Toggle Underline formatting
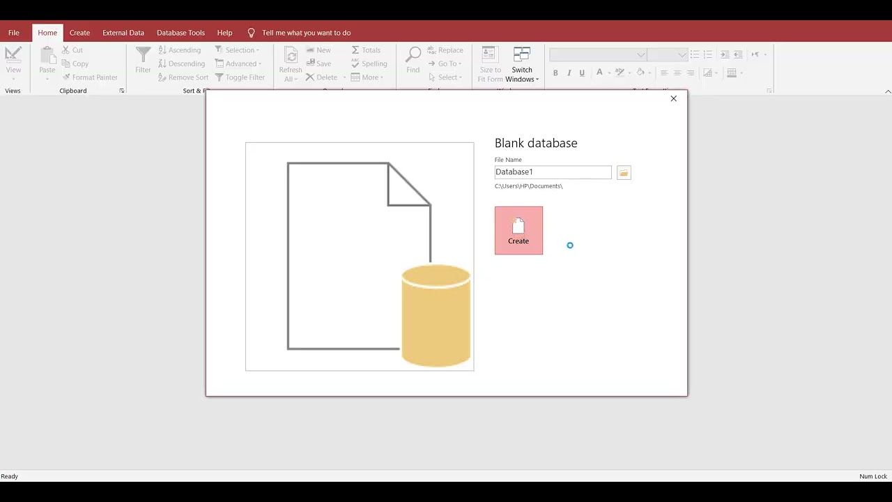 [582, 73]
